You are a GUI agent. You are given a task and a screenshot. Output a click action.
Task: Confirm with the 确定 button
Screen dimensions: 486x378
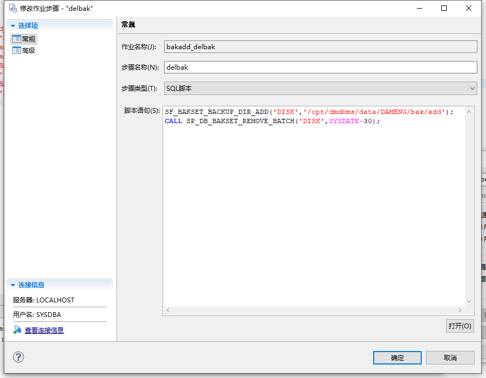[397, 357]
